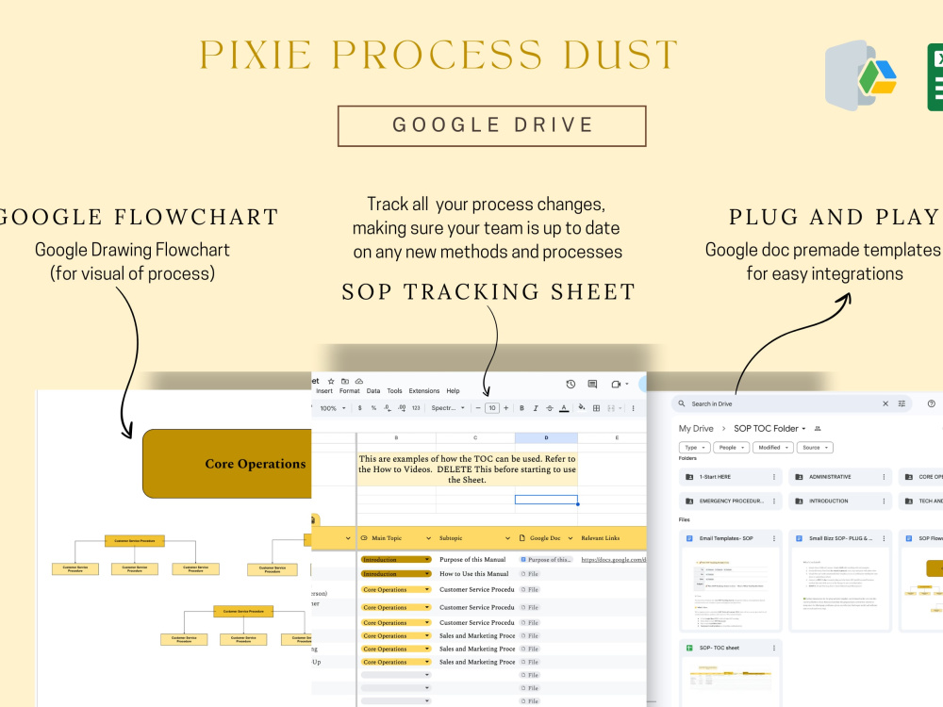Select column C header

point(475,437)
